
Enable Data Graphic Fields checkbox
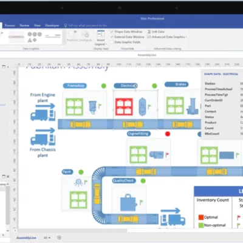(112, 42)
